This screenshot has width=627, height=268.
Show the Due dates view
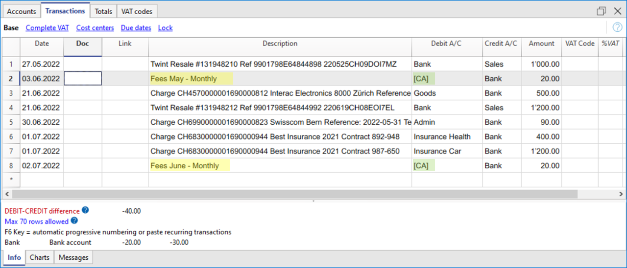pyautogui.click(x=136, y=28)
